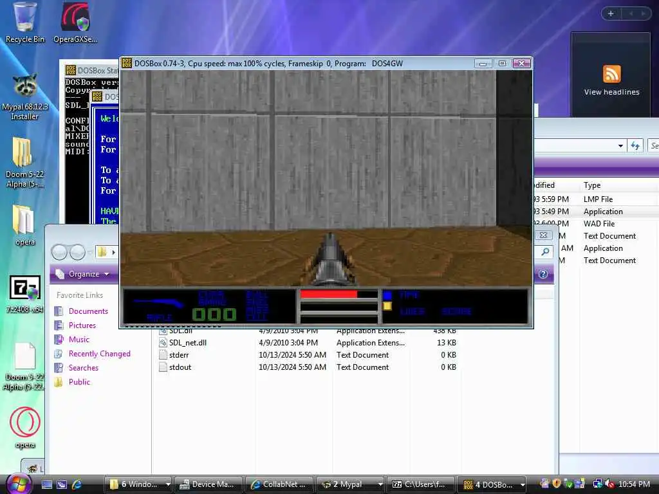This screenshot has width=659, height=494.
Task: Select the Doom 5-22 Alpha blank file icon
Action: (25, 356)
